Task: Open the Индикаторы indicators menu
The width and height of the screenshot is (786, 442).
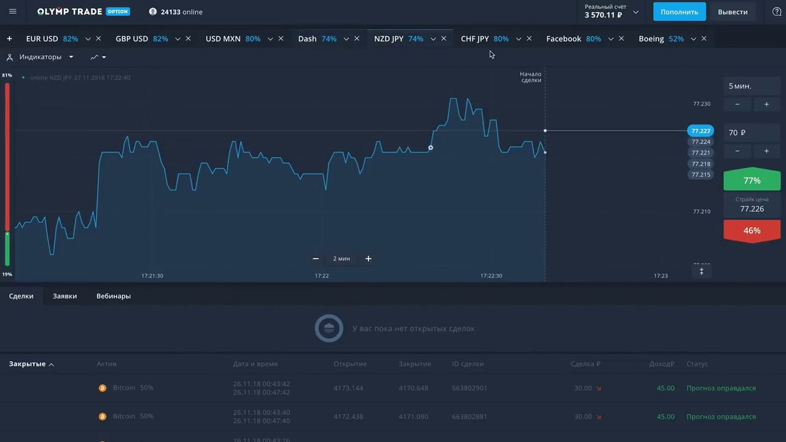Action: pos(40,57)
